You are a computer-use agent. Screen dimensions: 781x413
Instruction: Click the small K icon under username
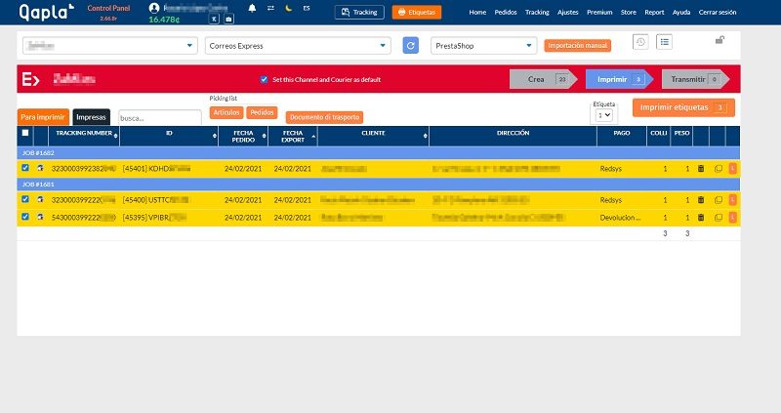[214, 19]
